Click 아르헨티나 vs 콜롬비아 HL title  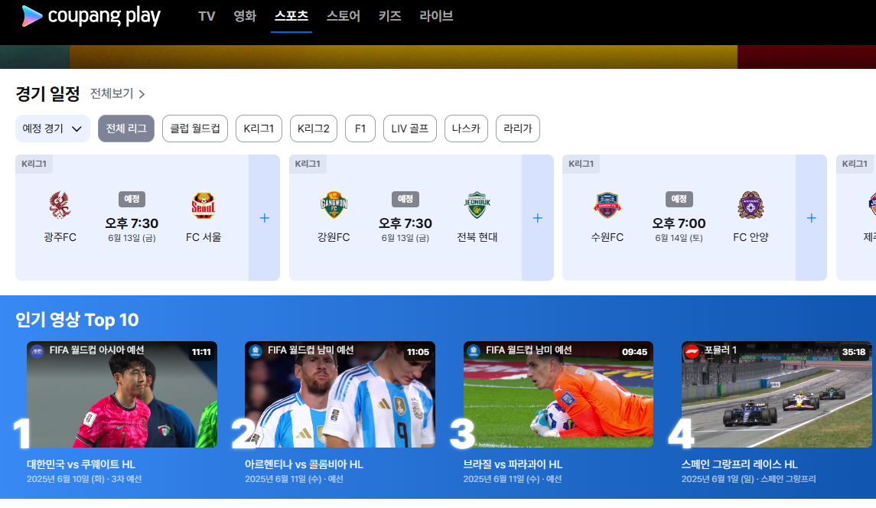click(x=304, y=464)
